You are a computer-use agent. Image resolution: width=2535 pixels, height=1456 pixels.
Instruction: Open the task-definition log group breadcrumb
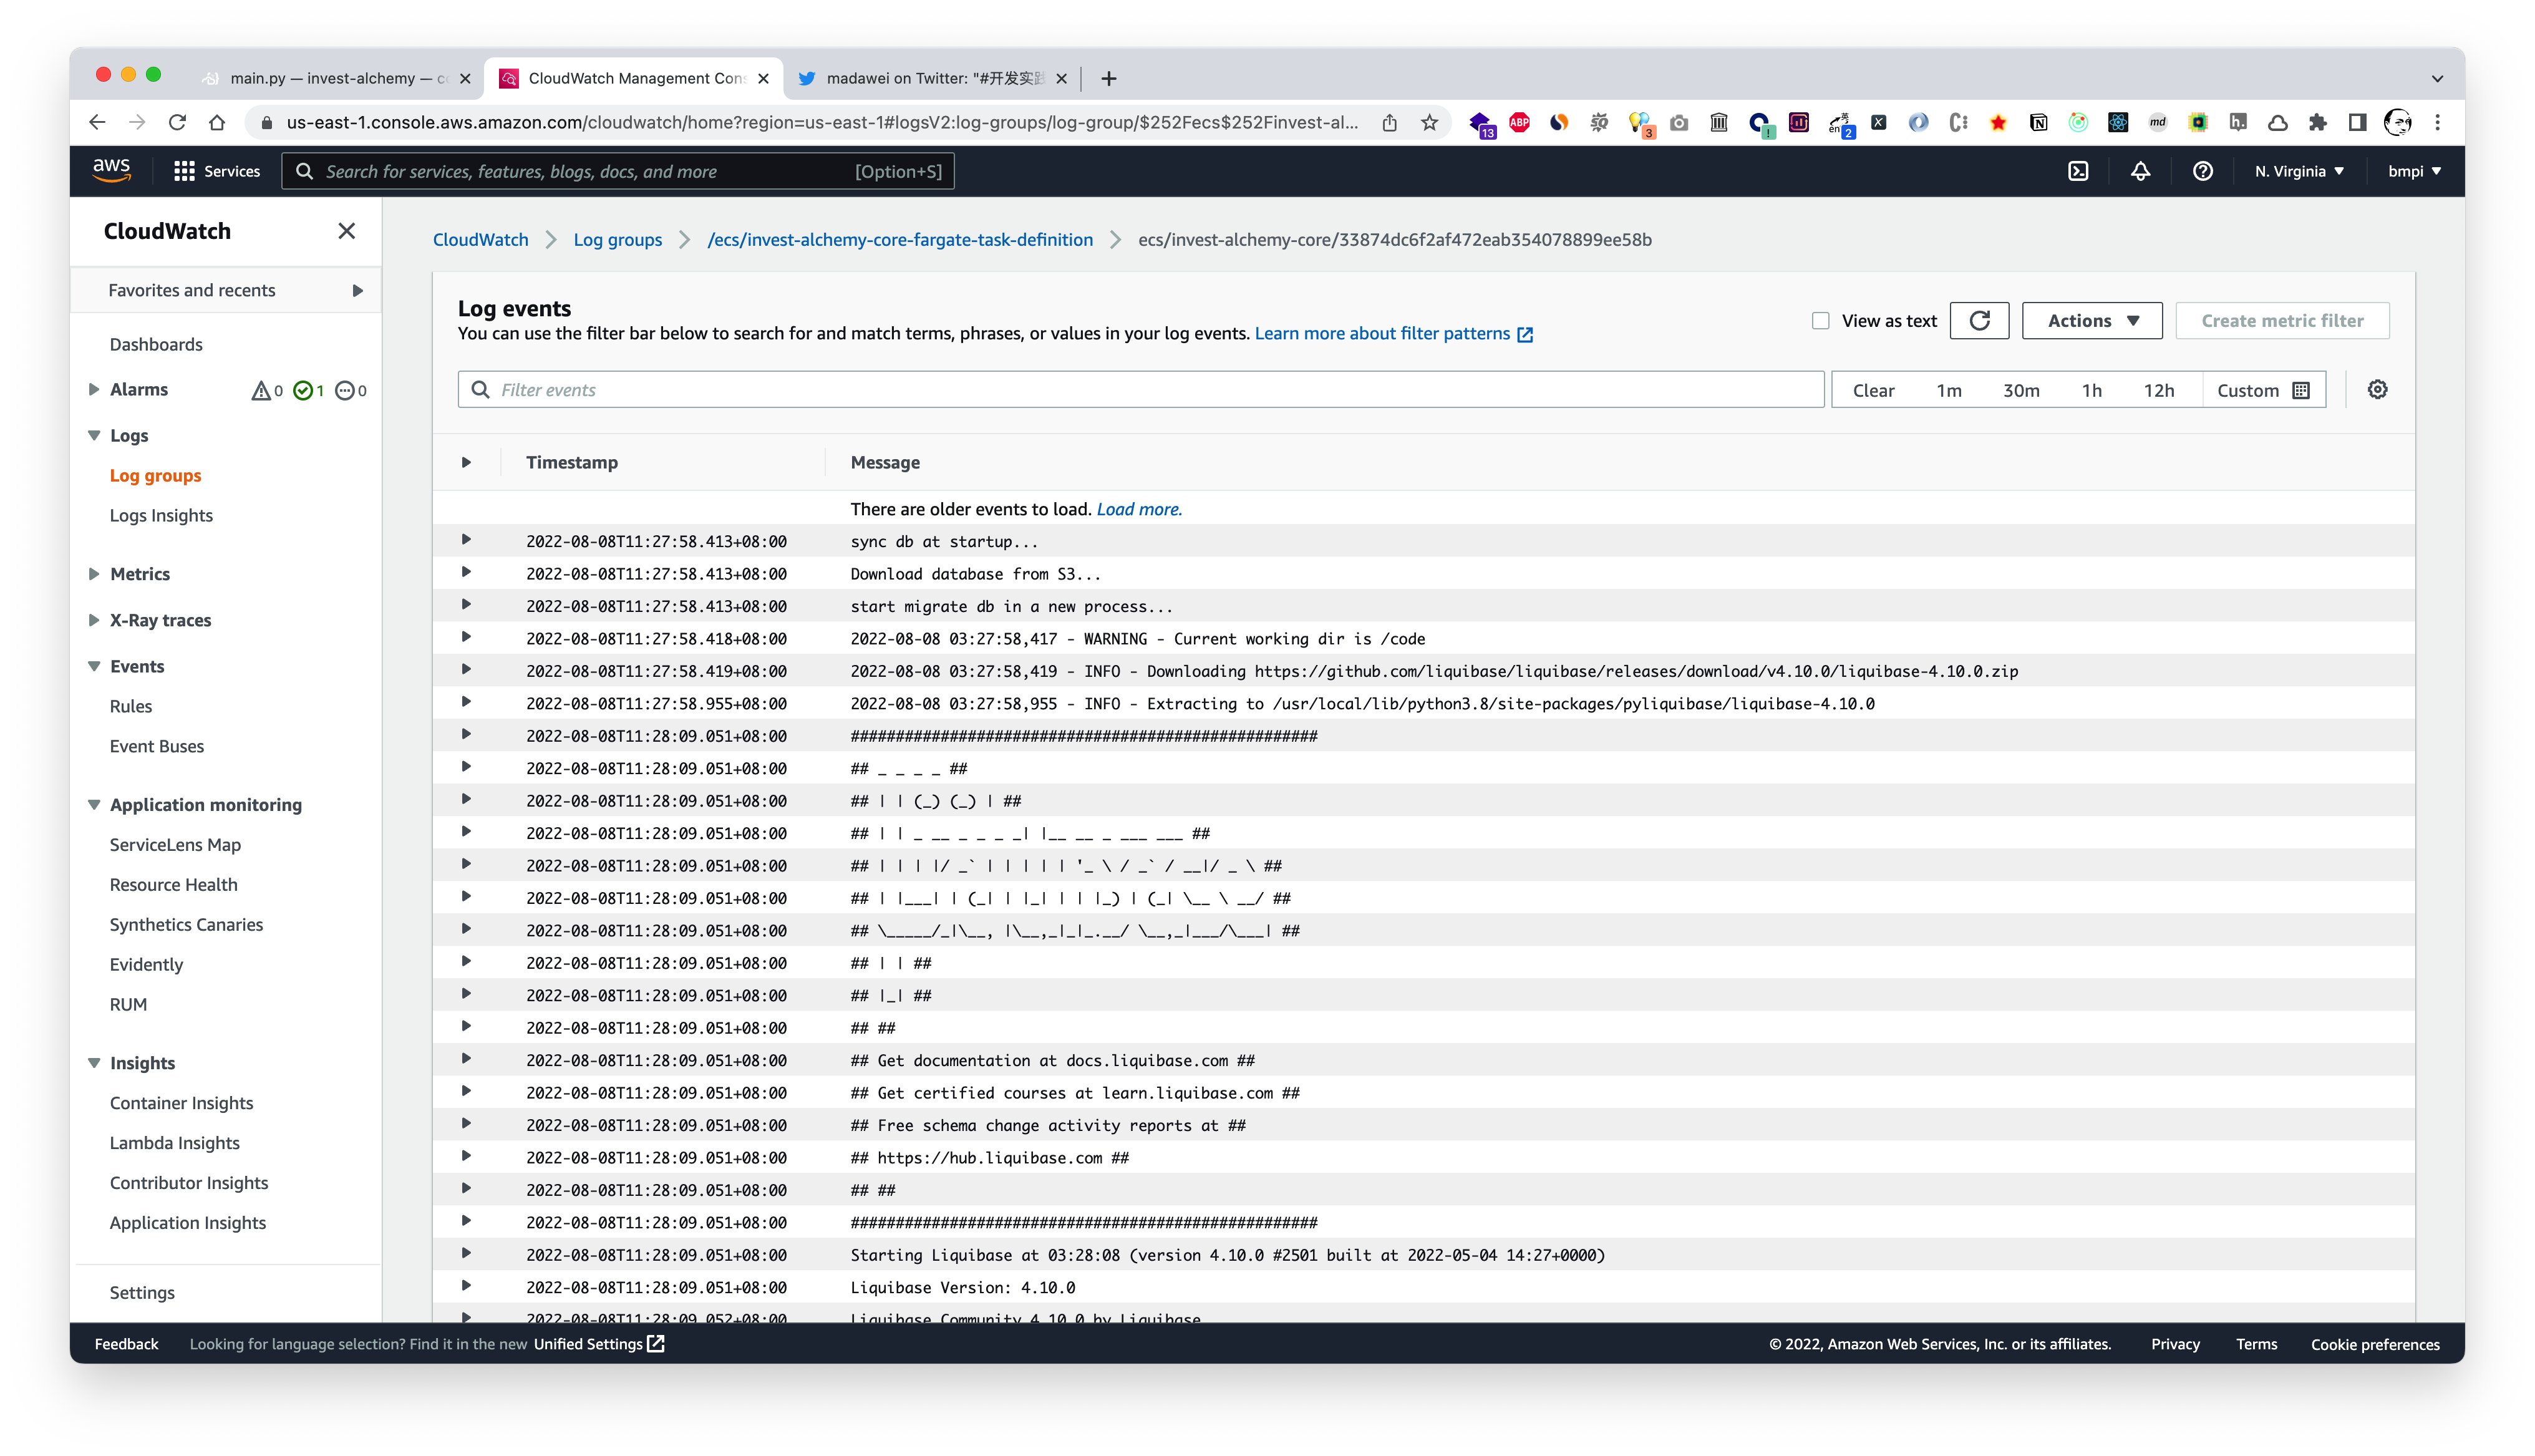pyautogui.click(x=899, y=240)
